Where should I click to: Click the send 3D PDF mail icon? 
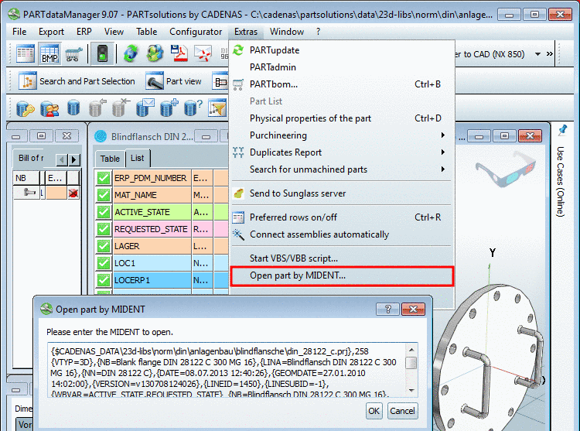pyautogui.click(x=203, y=53)
